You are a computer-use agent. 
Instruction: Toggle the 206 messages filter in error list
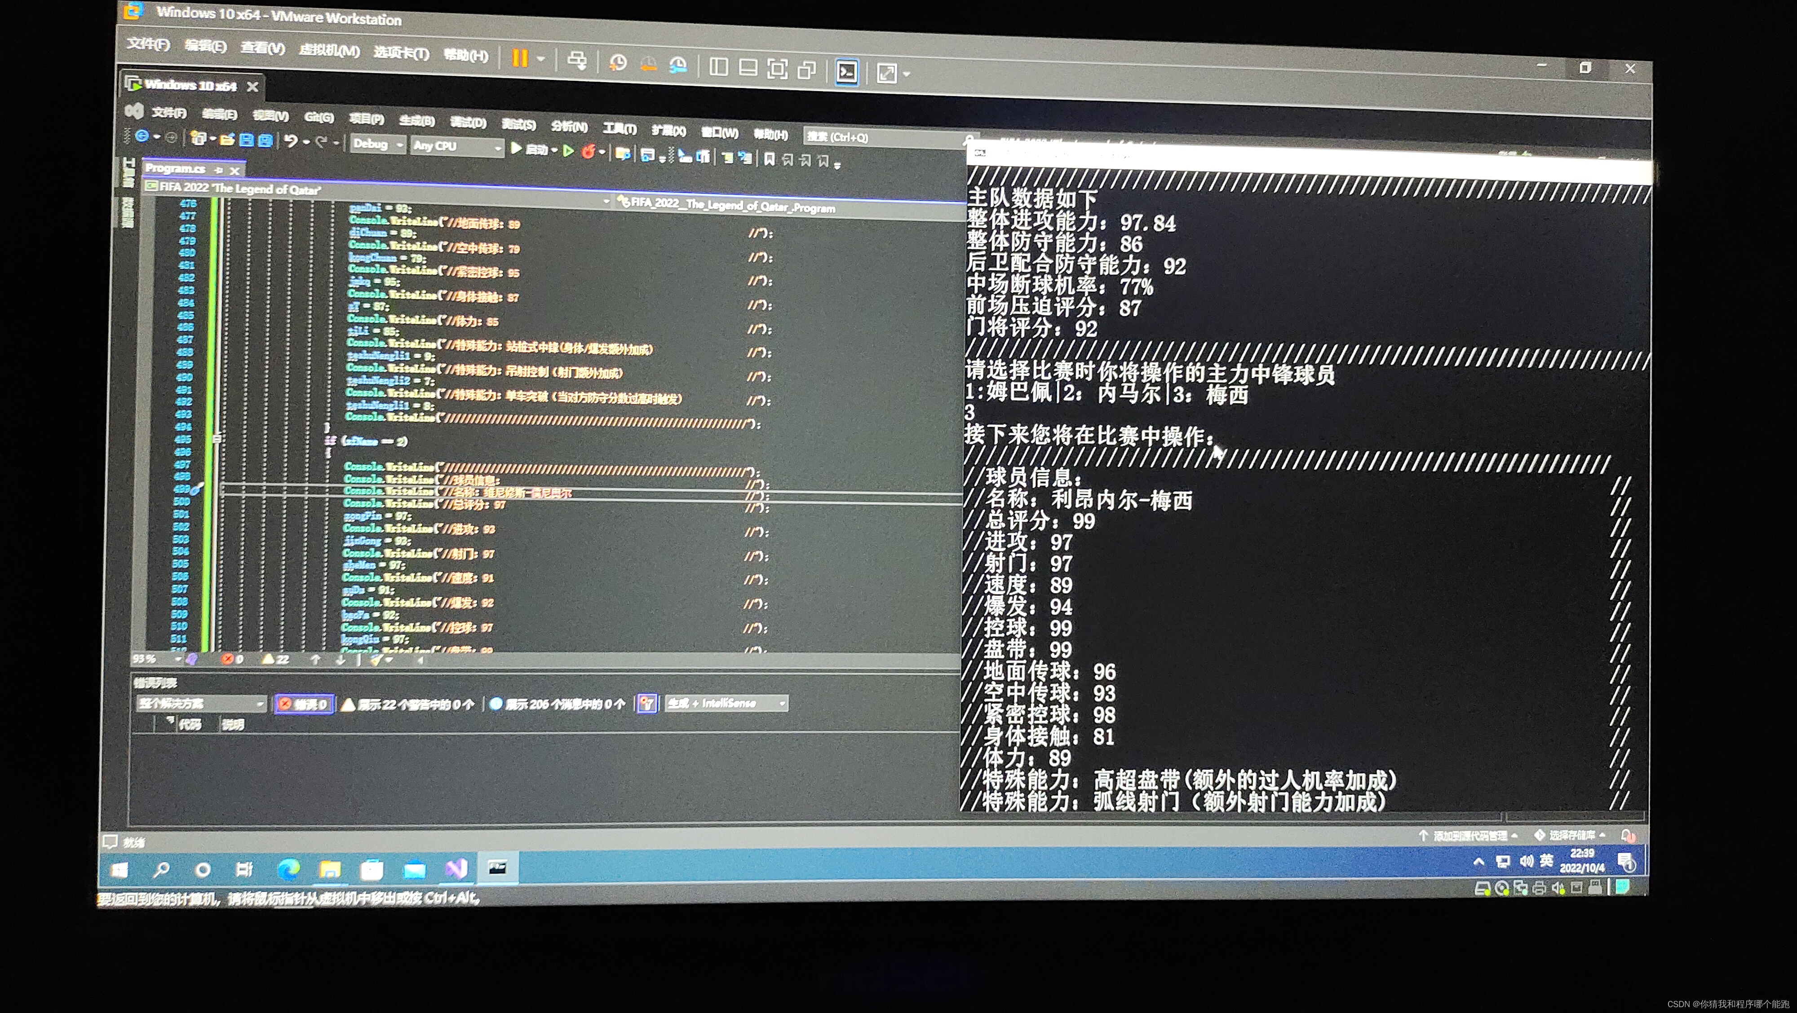pyautogui.click(x=558, y=704)
